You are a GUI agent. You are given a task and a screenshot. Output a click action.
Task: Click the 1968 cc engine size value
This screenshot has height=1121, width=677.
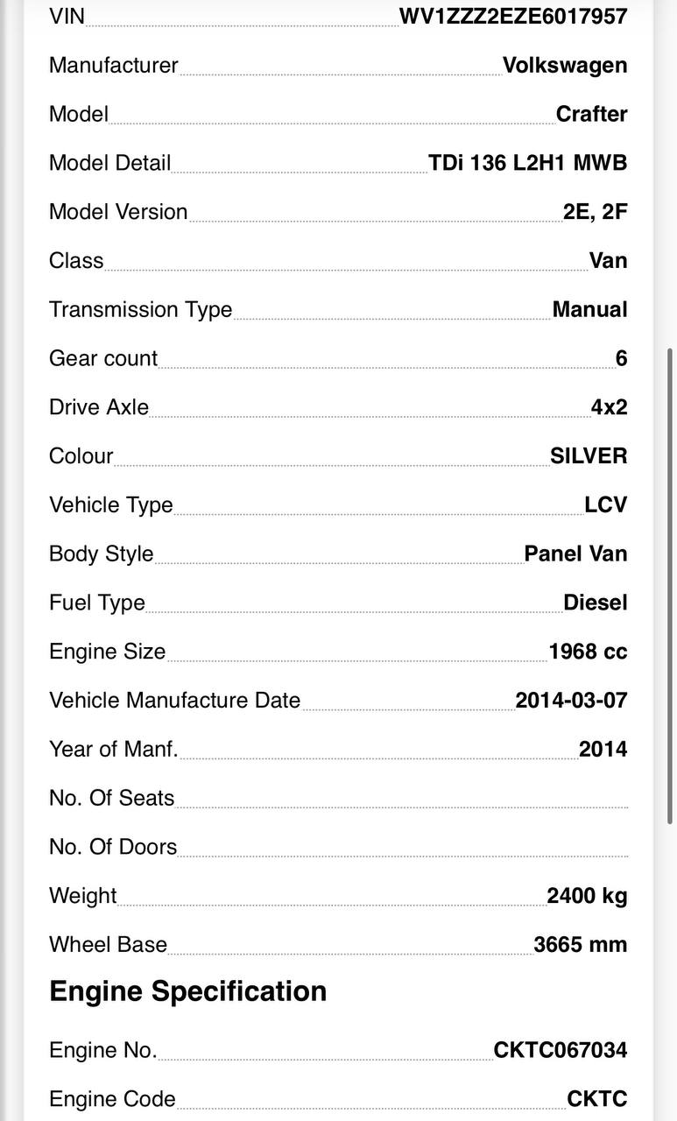click(588, 652)
